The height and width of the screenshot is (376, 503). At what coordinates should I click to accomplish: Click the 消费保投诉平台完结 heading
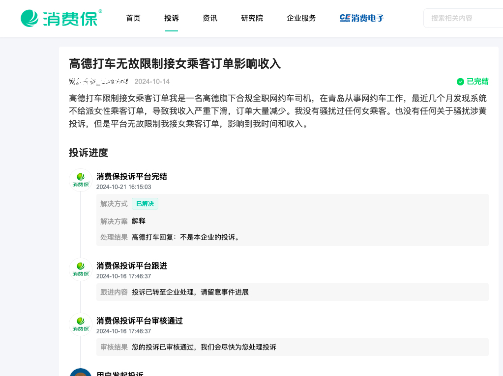tap(132, 177)
